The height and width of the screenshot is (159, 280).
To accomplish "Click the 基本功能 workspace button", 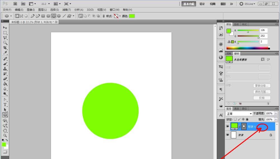I will point(189,4).
